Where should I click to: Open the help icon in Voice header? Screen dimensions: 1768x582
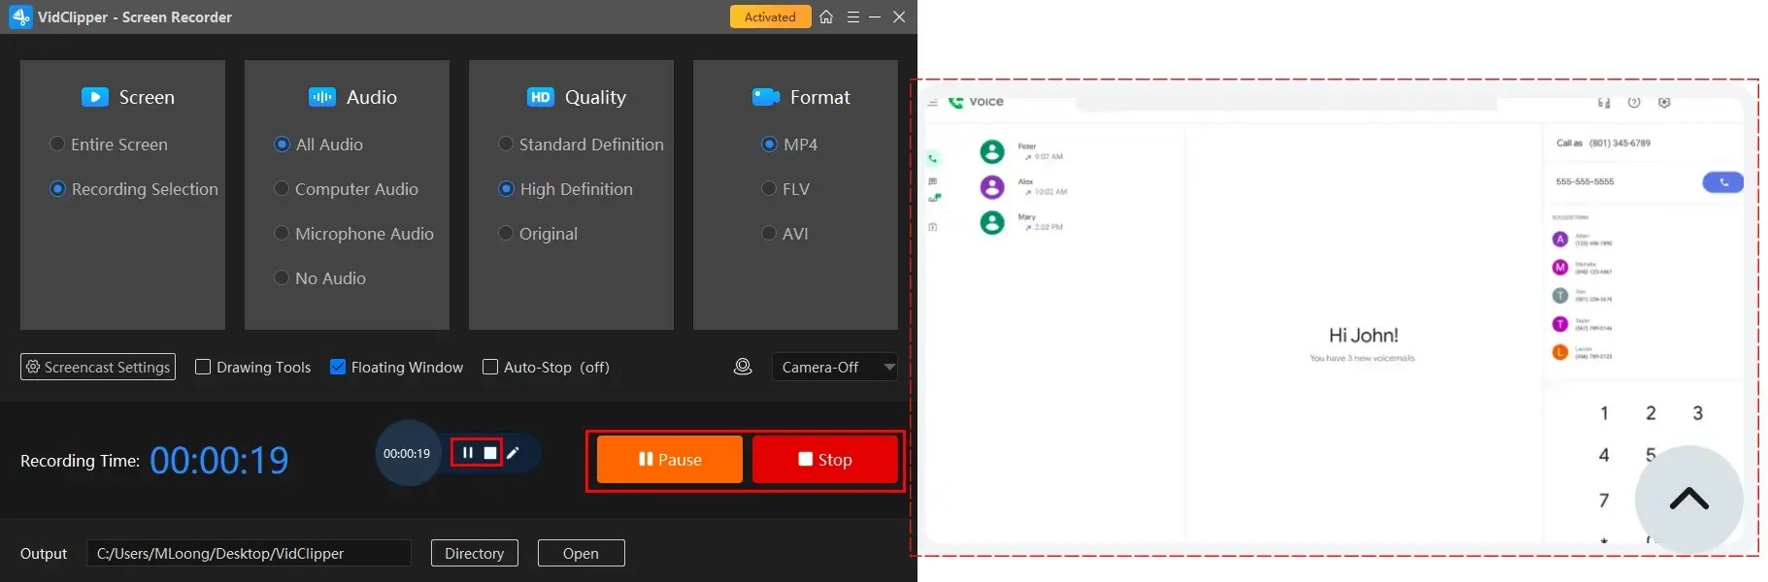pyautogui.click(x=1634, y=103)
